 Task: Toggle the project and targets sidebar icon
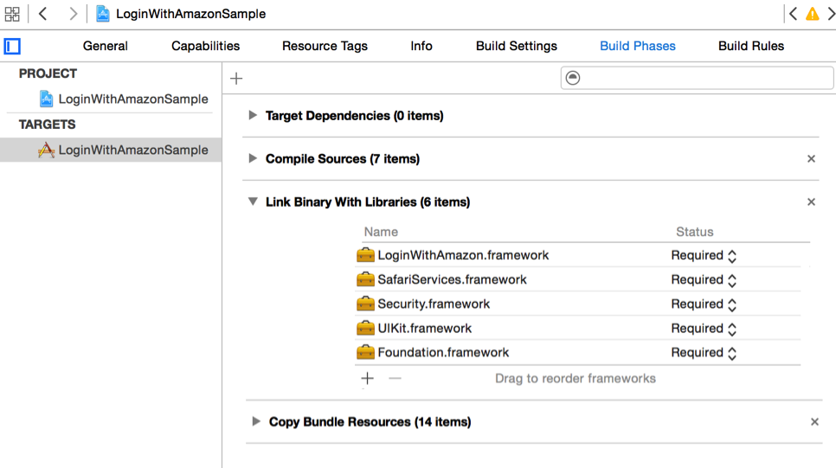point(12,47)
